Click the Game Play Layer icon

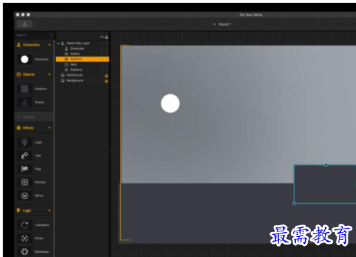click(62, 43)
